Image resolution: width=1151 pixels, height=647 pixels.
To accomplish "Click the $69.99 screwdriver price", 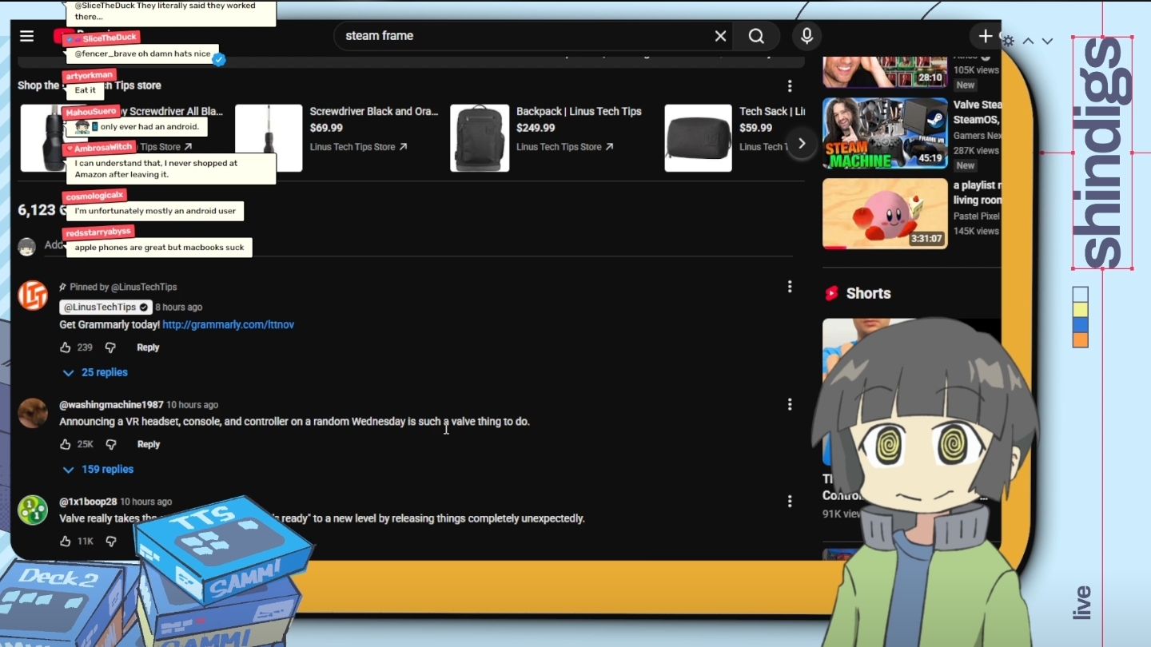I will click(326, 128).
